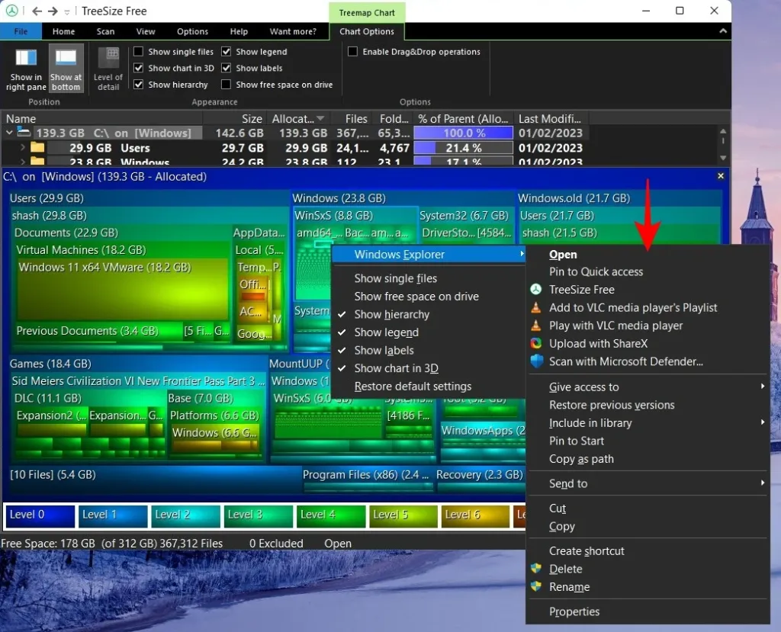Image resolution: width=781 pixels, height=632 pixels.
Task: Open the Options menu
Action: tap(191, 31)
